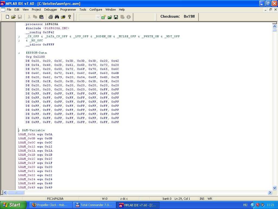Click the 'processor 16F628A' code line
The width and height of the screenshot is (278, 209).
[x=42, y=24]
